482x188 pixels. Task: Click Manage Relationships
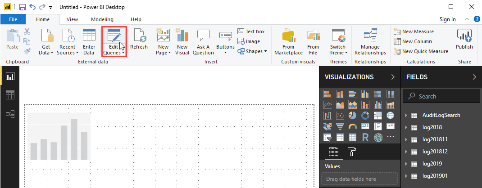[x=370, y=42]
